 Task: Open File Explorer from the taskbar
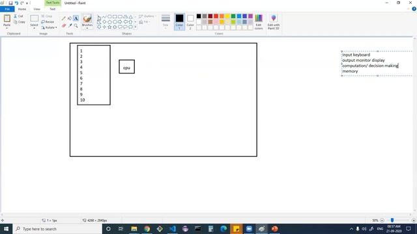tap(134, 229)
